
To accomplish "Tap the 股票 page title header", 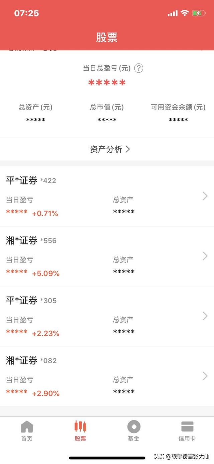I will (107, 37).
